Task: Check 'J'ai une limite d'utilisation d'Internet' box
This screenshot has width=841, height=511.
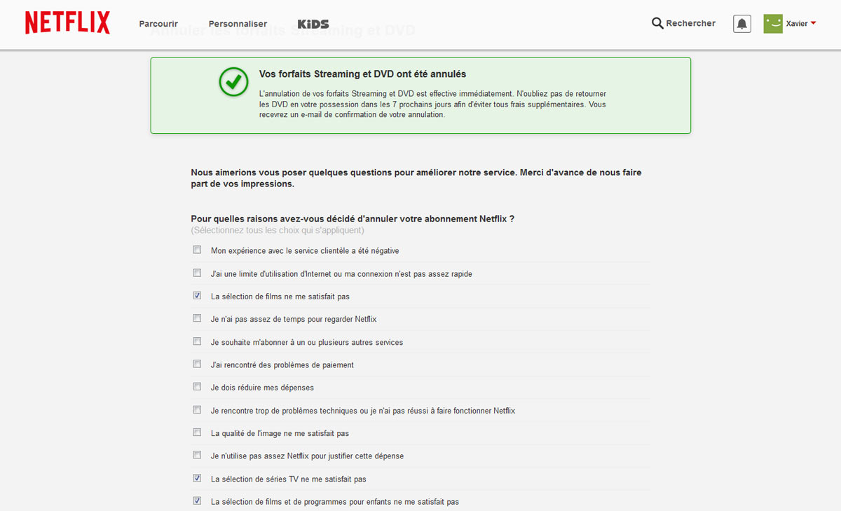Action: [197, 273]
